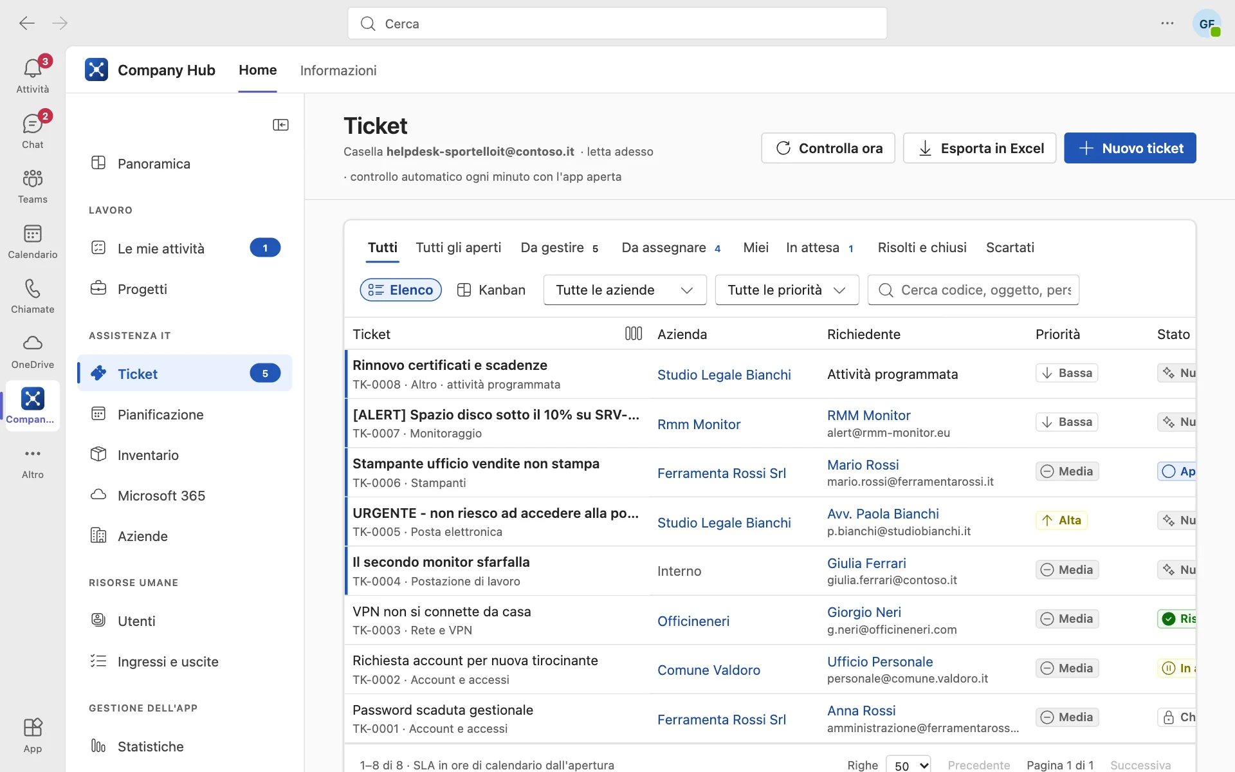Click Esporta in Excel button

[x=979, y=148]
